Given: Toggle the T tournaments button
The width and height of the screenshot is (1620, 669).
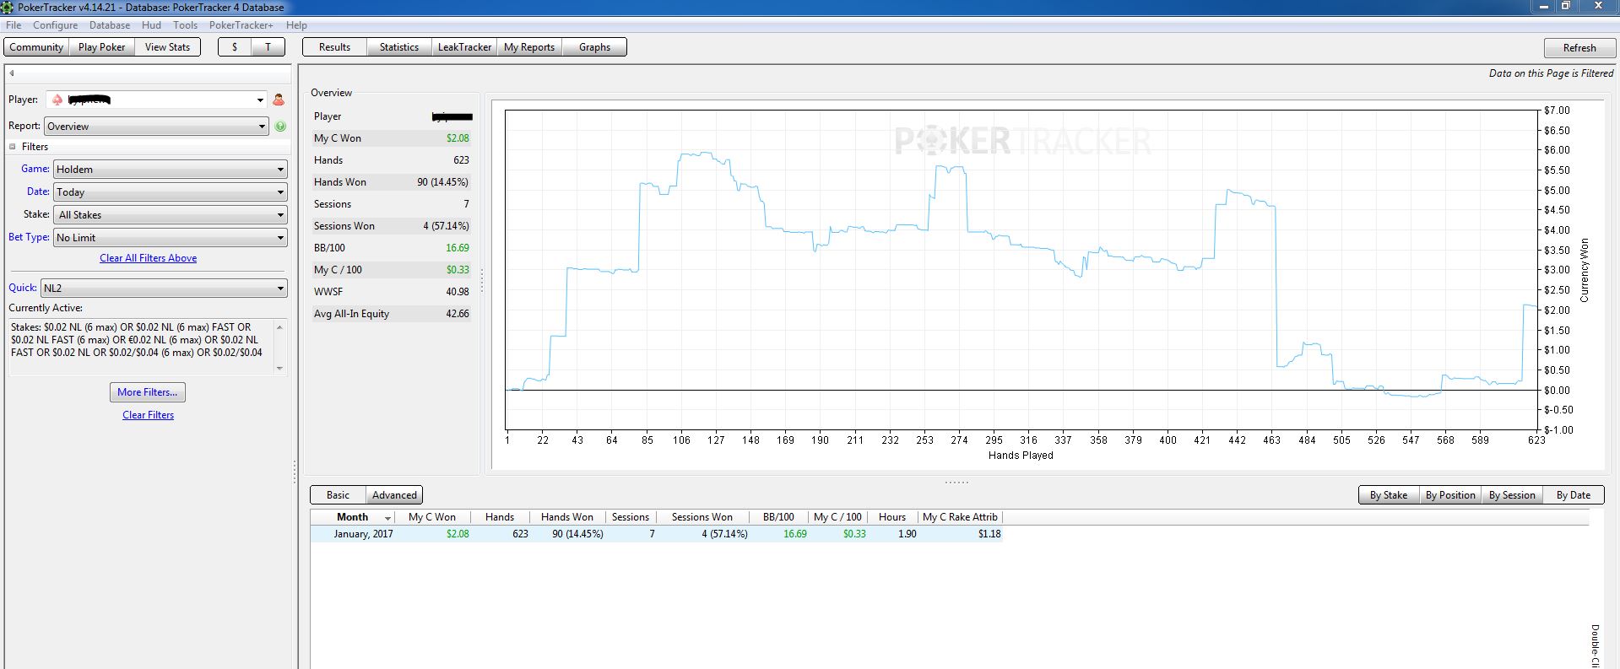Looking at the screenshot, I should point(268,47).
